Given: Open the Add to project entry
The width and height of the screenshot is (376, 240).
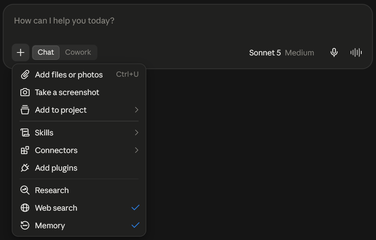Looking at the screenshot, I should click(x=79, y=110).
